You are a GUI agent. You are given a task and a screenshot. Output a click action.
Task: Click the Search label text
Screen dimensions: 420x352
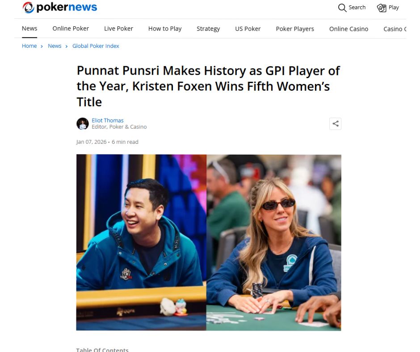[x=357, y=8]
